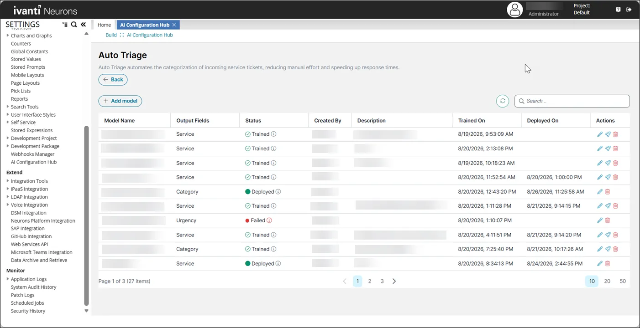Deploy the model trained at 2:13:08 PM
The image size is (640, 328).
tap(608, 149)
